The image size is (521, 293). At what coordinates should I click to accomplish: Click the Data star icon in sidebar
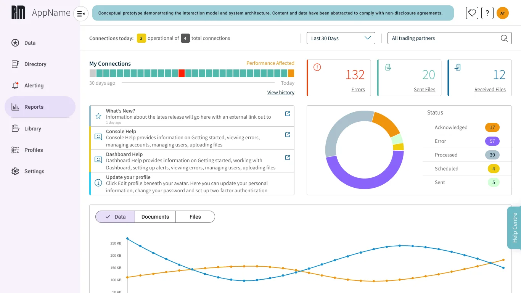click(x=15, y=43)
